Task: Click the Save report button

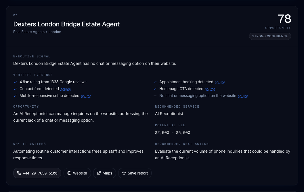Action: (x=135, y=173)
